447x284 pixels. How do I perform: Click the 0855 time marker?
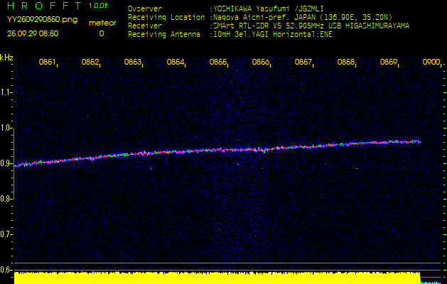coord(218,62)
